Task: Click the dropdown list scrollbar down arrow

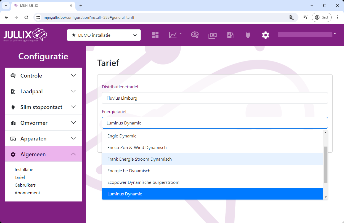Action: pos(326,197)
